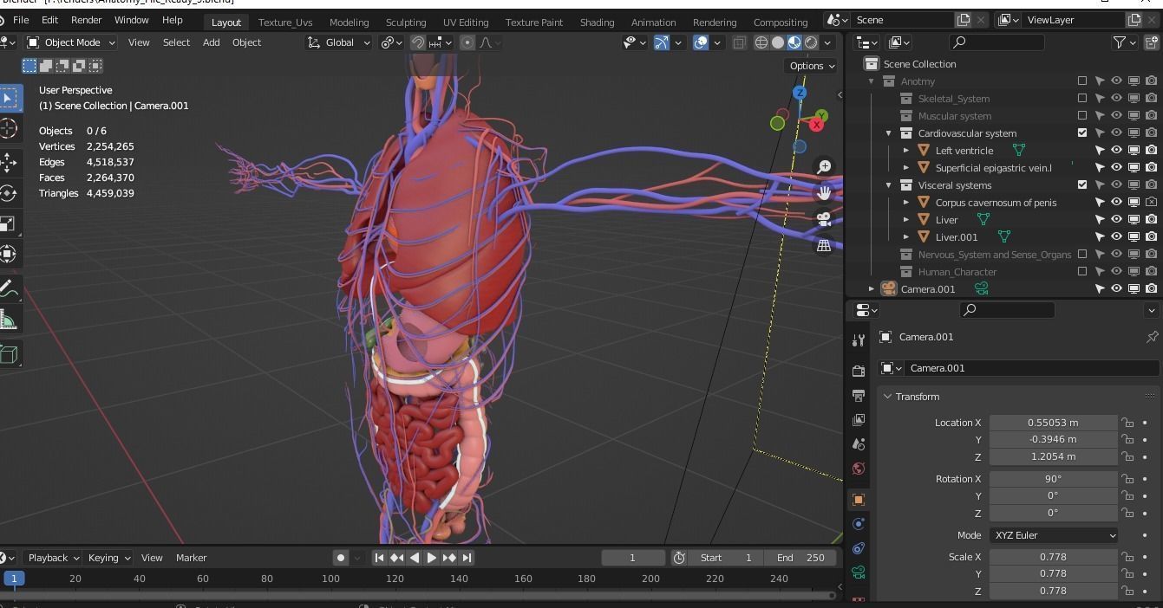Click the Marker menu in timeline
This screenshot has height=608, width=1163.
pos(191,558)
